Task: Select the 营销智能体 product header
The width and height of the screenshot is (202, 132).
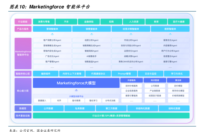Action: [52, 29]
